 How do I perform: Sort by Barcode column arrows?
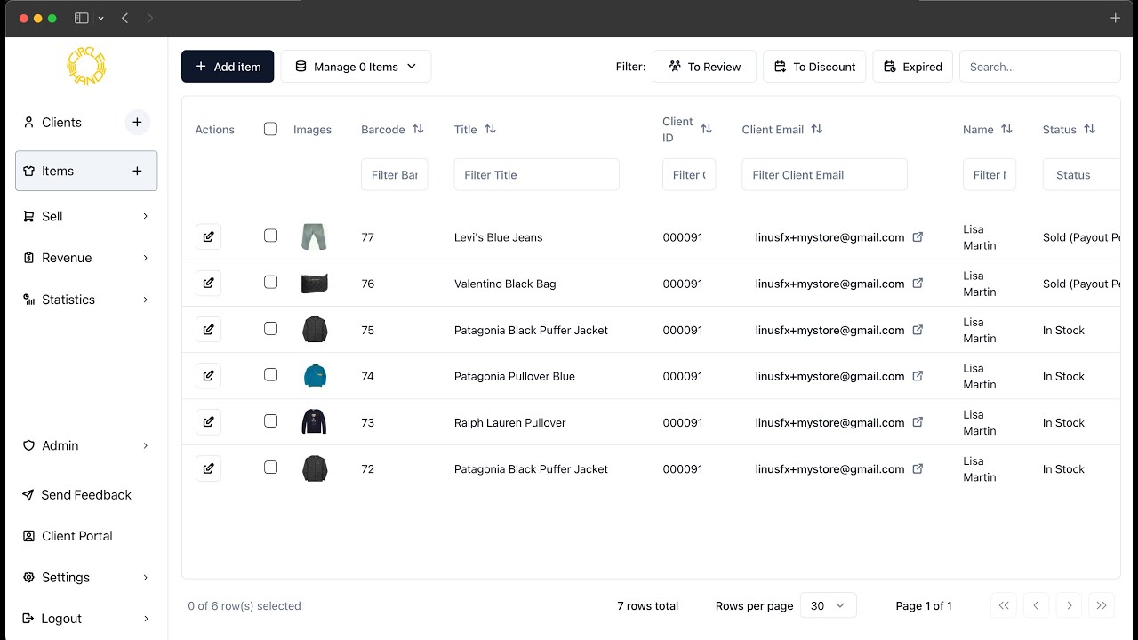coord(418,129)
